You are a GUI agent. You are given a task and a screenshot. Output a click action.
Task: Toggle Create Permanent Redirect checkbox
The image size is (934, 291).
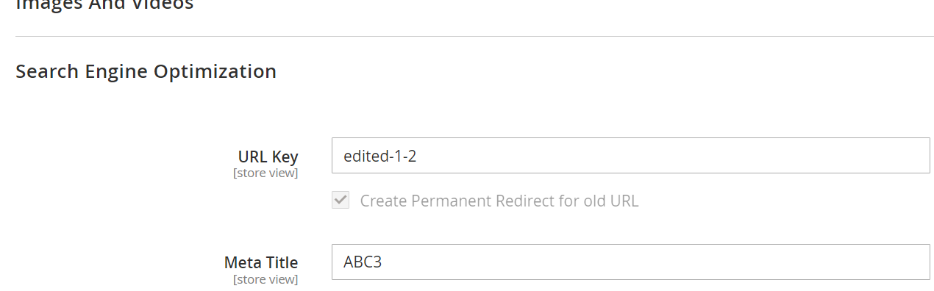341,201
